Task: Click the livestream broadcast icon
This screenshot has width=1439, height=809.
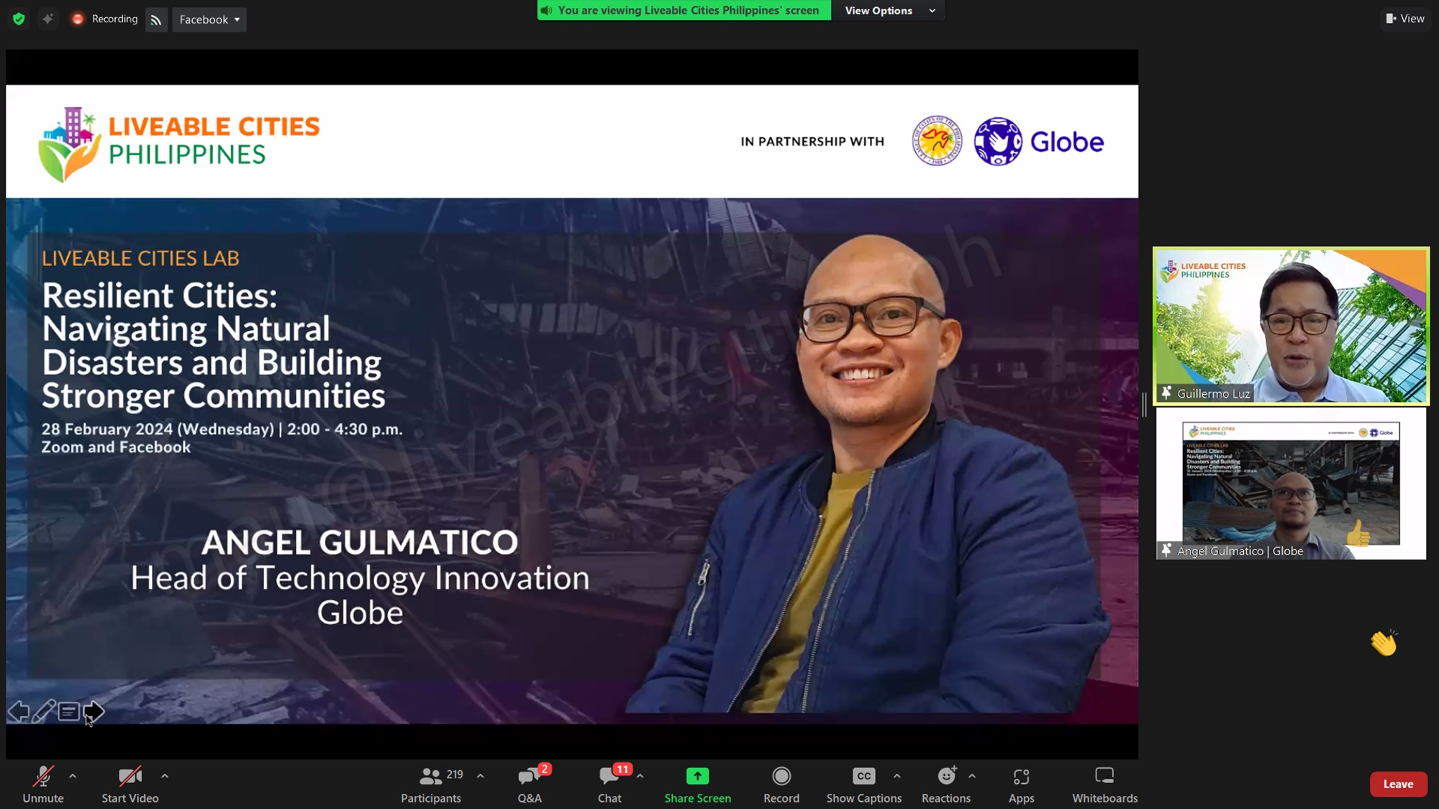Action: click(x=156, y=20)
